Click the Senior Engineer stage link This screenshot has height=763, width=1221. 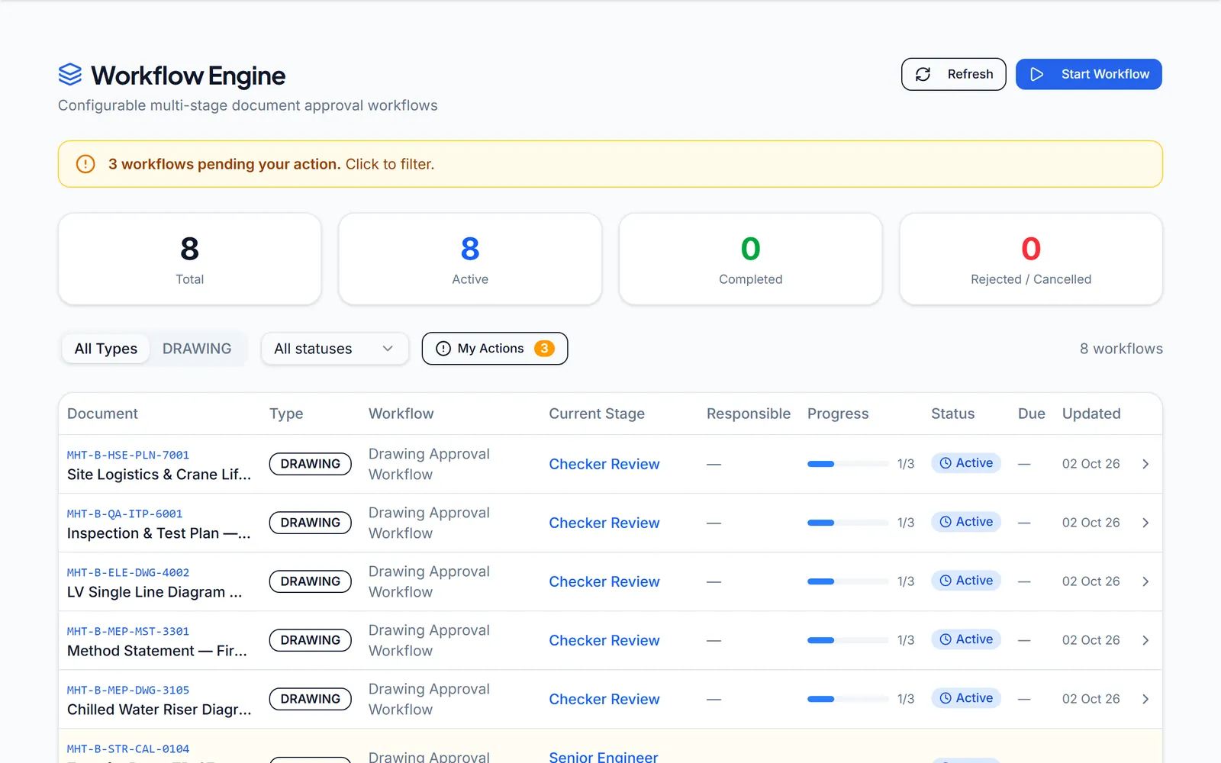[x=604, y=755]
